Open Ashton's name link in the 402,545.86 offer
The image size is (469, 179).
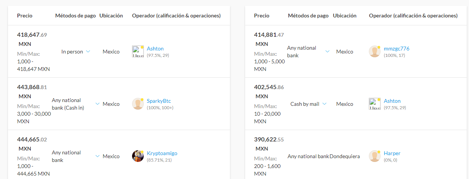(x=392, y=101)
